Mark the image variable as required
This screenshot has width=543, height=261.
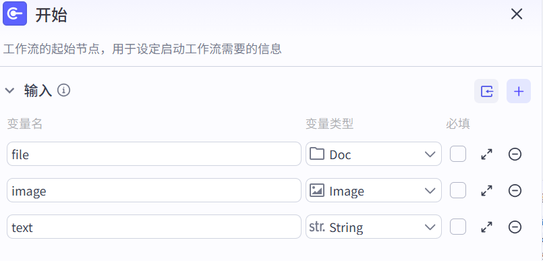(458, 190)
